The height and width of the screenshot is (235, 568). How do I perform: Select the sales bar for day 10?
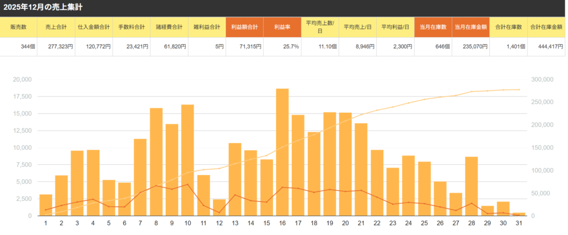click(x=187, y=160)
